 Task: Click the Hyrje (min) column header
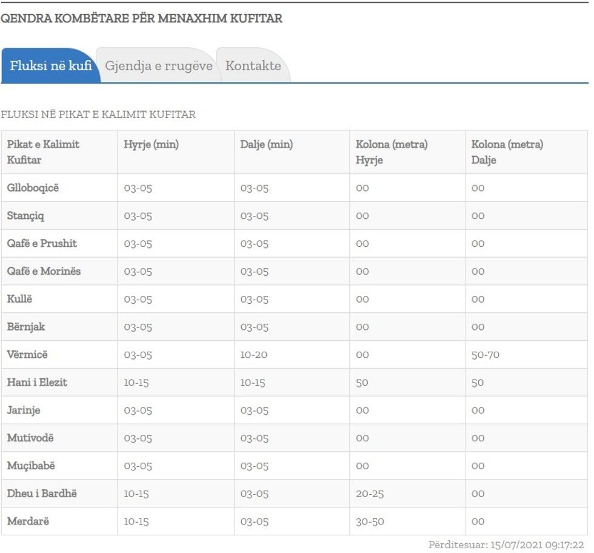coord(151,144)
